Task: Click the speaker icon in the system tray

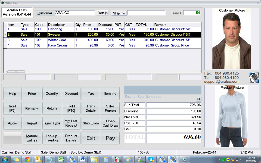Action: [x=241, y=159]
